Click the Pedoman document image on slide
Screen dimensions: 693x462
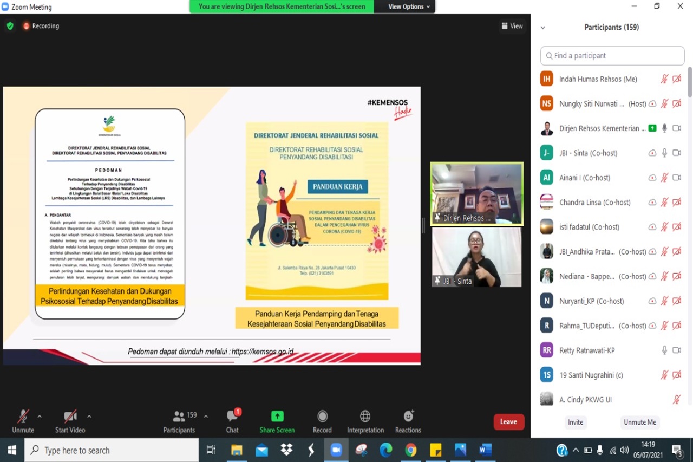pyautogui.click(x=110, y=214)
